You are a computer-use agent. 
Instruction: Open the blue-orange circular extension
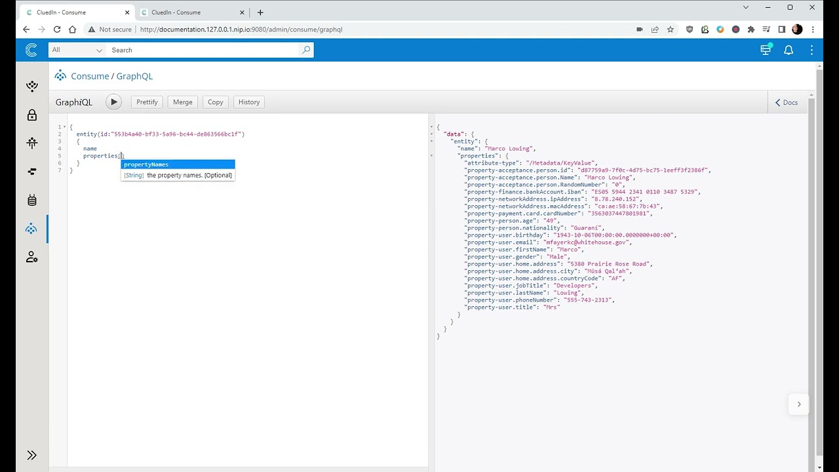pos(720,29)
